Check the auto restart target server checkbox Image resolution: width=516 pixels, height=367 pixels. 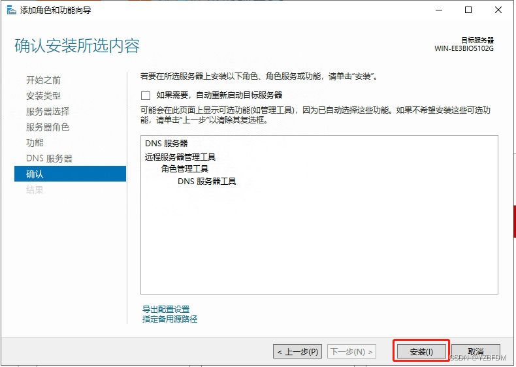(146, 95)
